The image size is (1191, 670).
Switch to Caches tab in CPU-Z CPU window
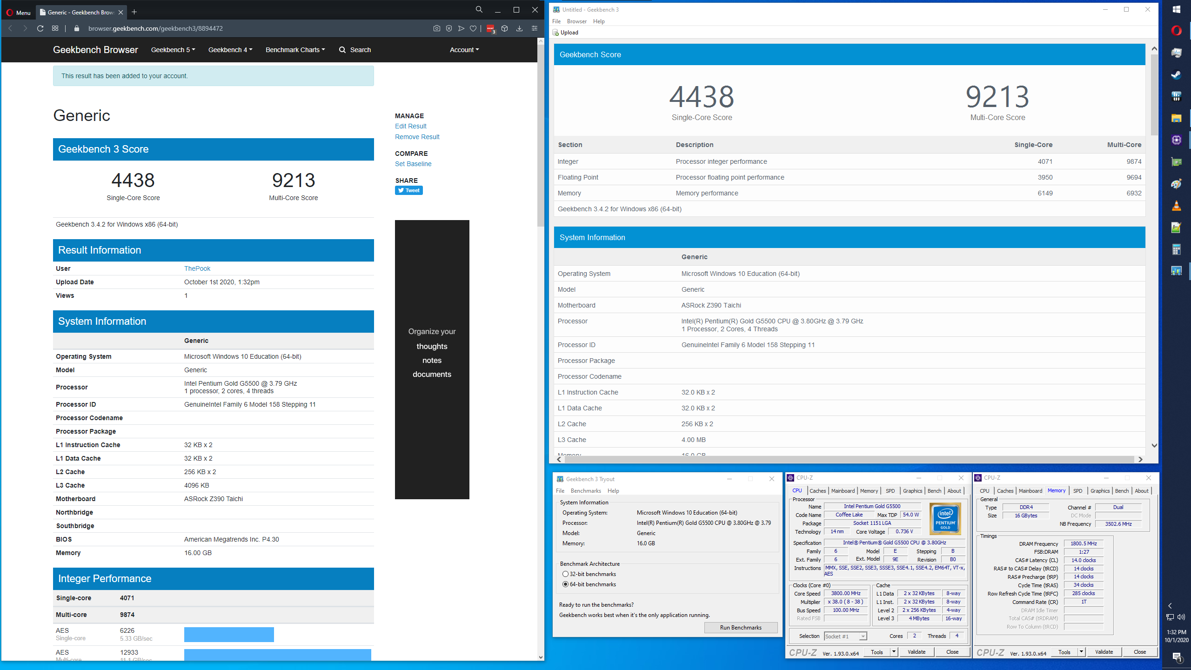click(x=817, y=491)
